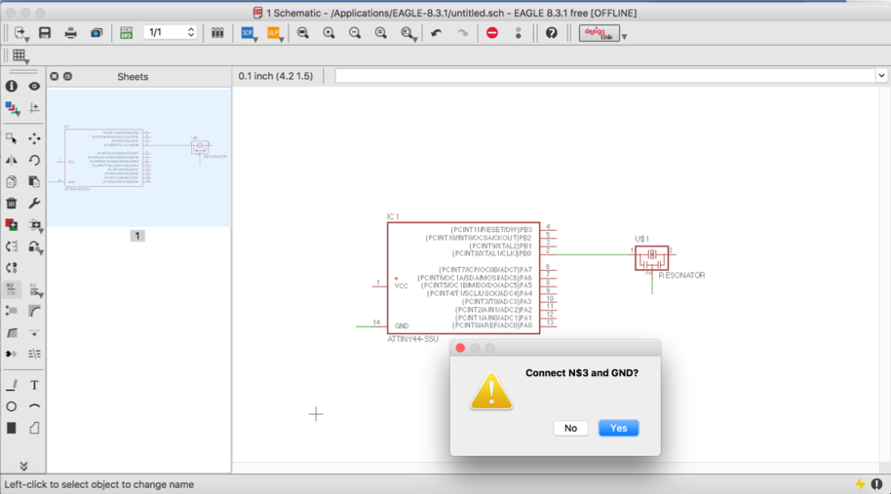Viewport: 891px width, 494px height.
Task: Click the Zoom to fit icon
Action: [303, 33]
